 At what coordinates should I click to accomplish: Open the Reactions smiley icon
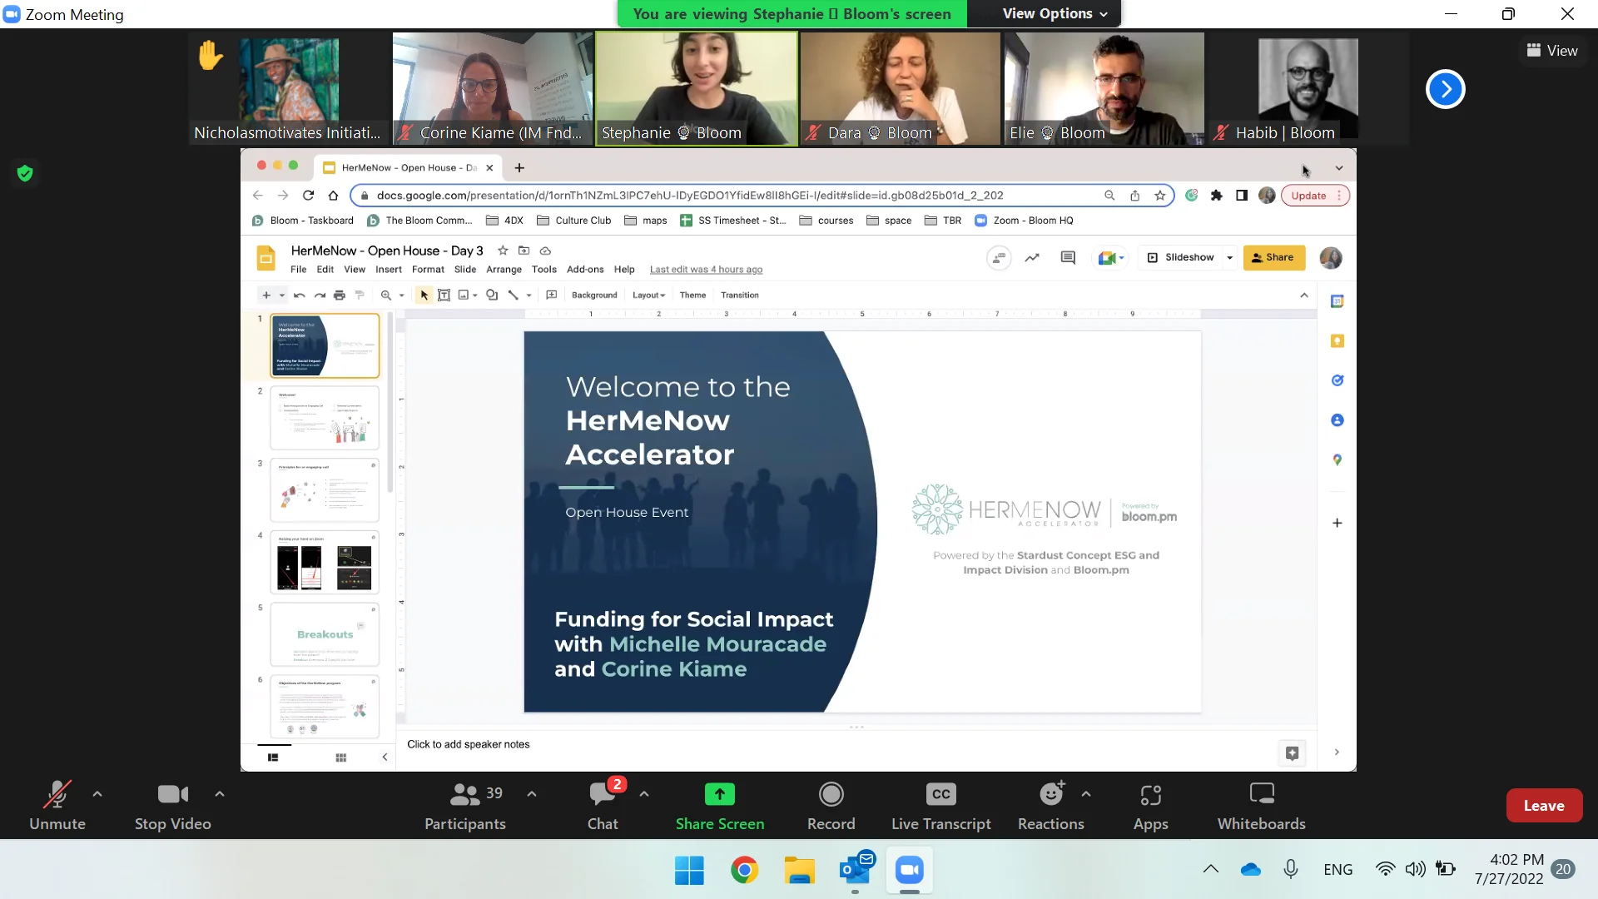[x=1050, y=794]
